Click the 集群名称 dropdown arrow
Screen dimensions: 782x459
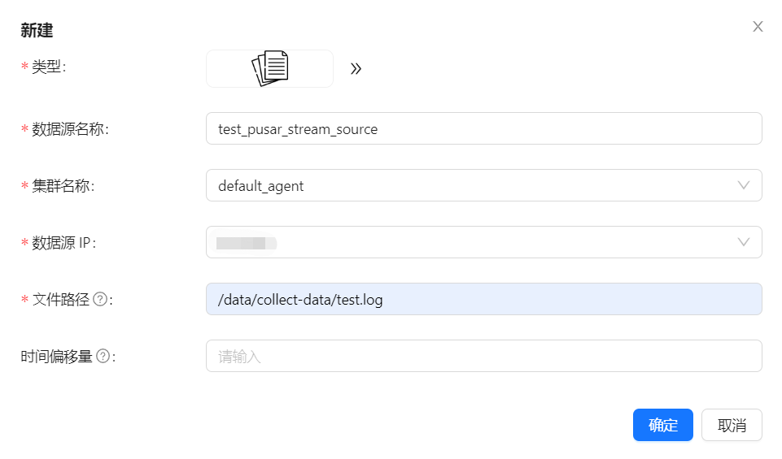pyautogui.click(x=743, y=185)
